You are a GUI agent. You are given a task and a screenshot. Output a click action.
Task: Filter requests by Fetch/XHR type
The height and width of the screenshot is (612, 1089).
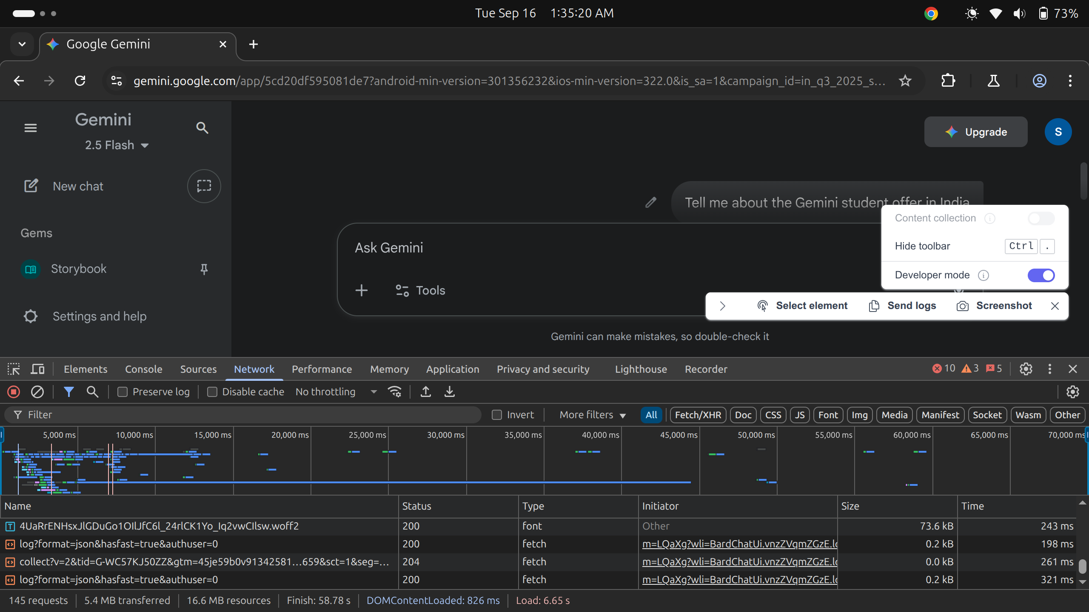pos(698,415)
